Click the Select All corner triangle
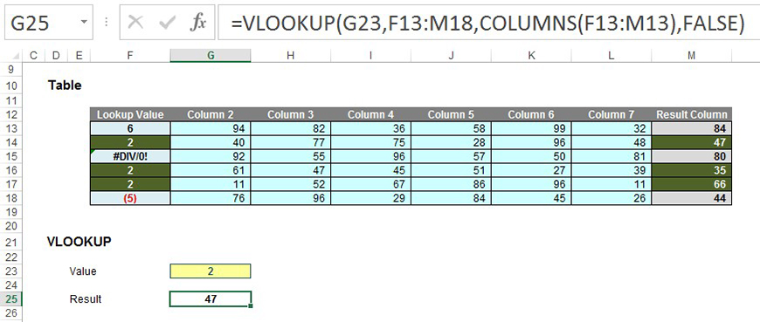 pyautogui.click(x=16, y=56)
